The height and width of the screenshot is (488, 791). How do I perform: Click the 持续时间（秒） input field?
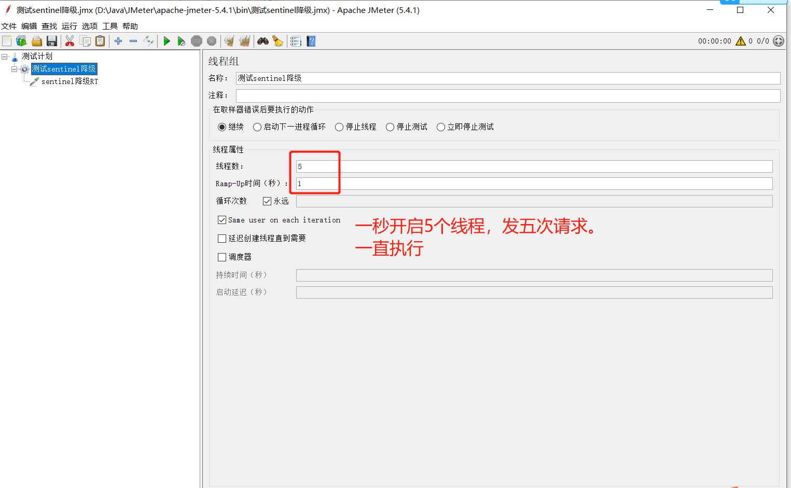pyautogui.click(x=534, y=275)
